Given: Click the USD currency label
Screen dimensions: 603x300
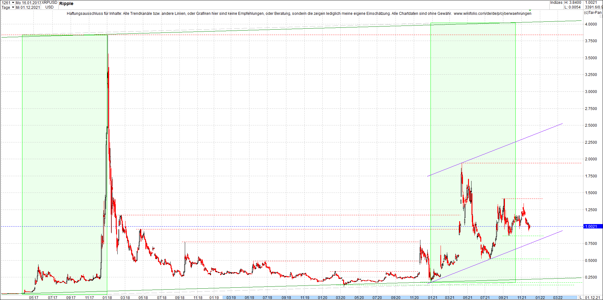Looking at the screenshot, I should coord(50,7).
